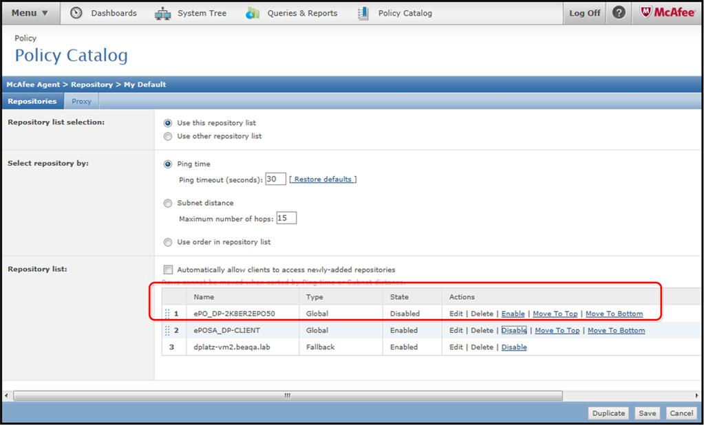
Task: Click Enable for ePO_DP-2K8ER2EPO50
Action: (513, 314)
